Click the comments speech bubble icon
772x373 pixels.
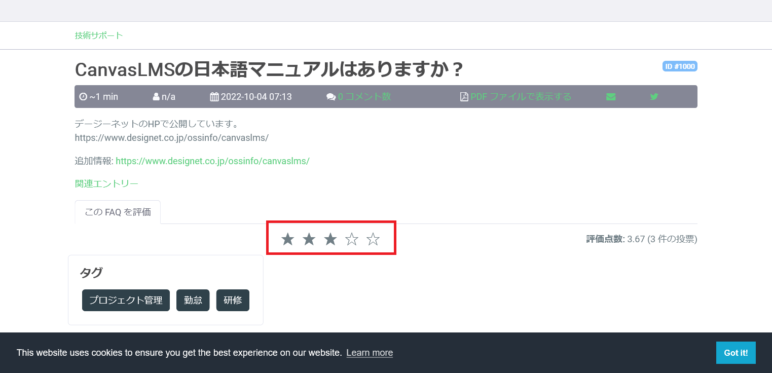(331, 97)
